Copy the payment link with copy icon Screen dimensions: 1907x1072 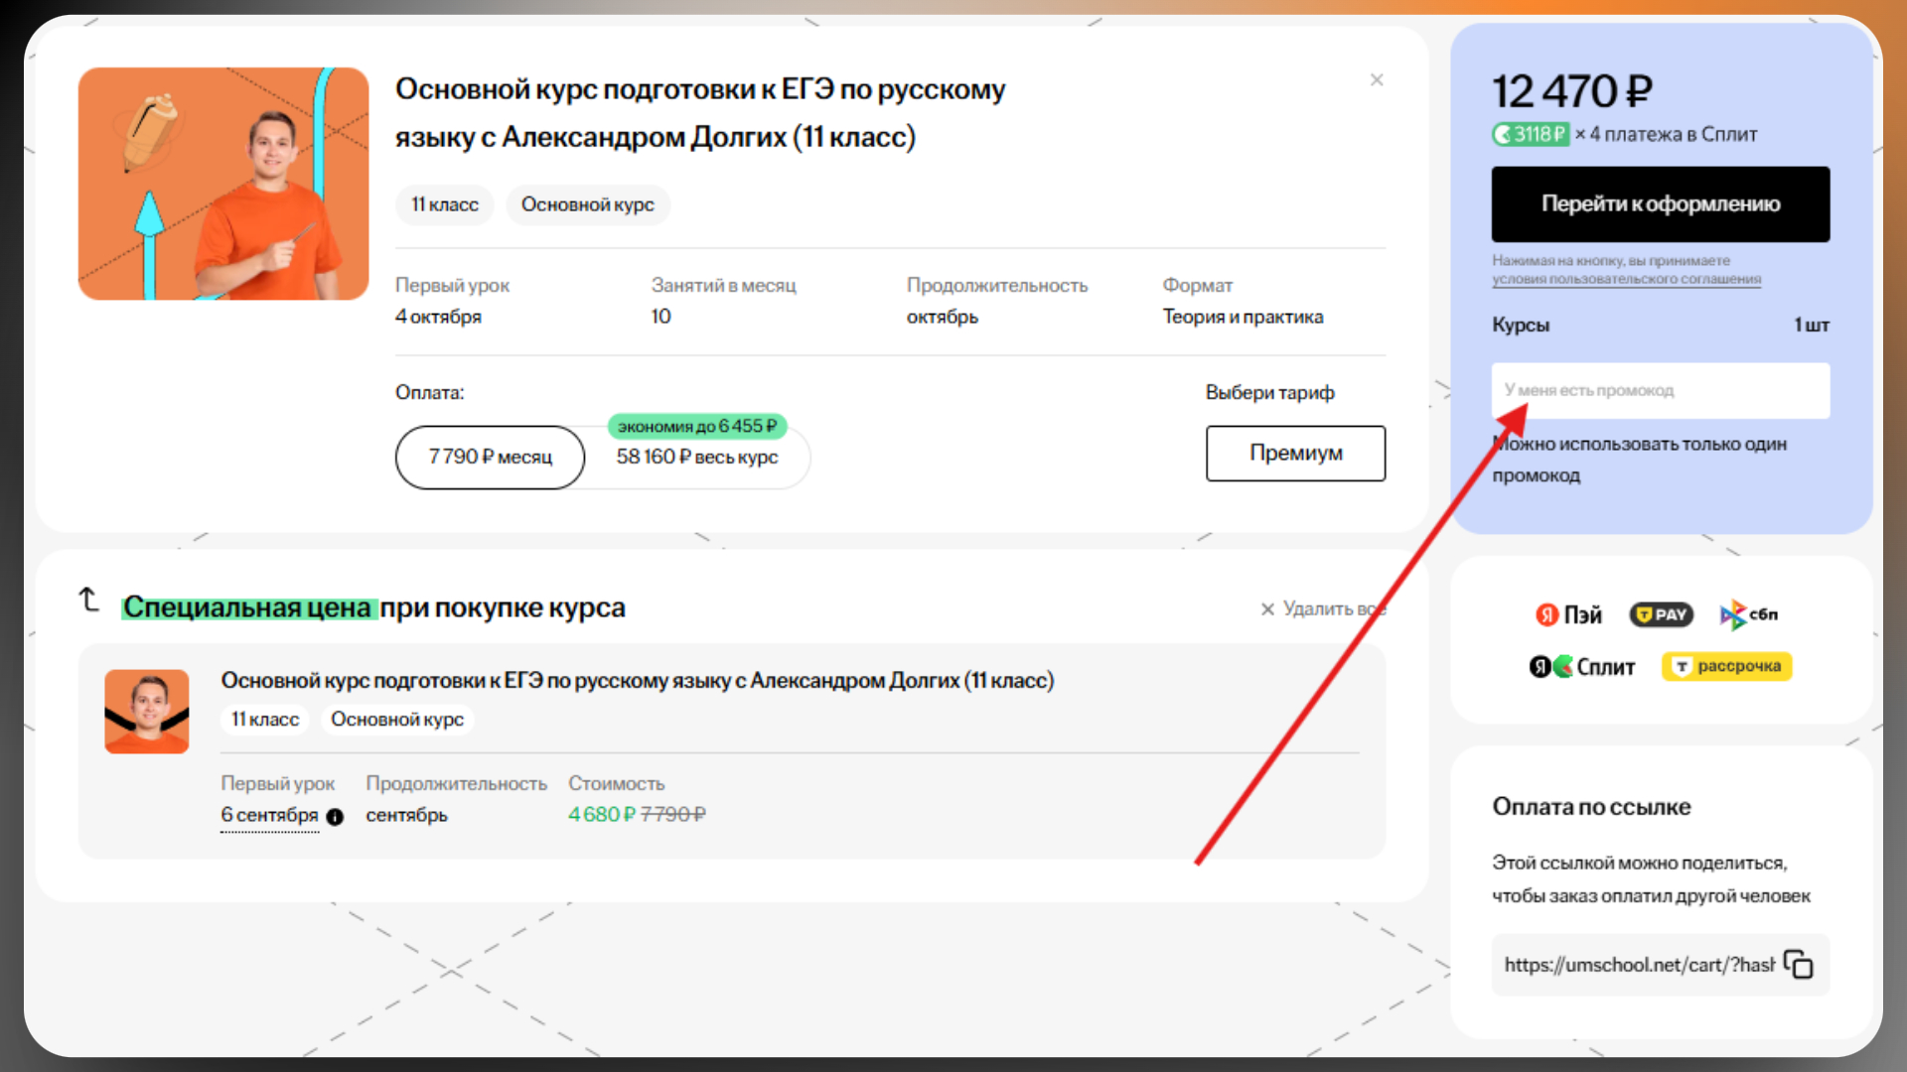pyautogui.click(x=1798, y=965)
